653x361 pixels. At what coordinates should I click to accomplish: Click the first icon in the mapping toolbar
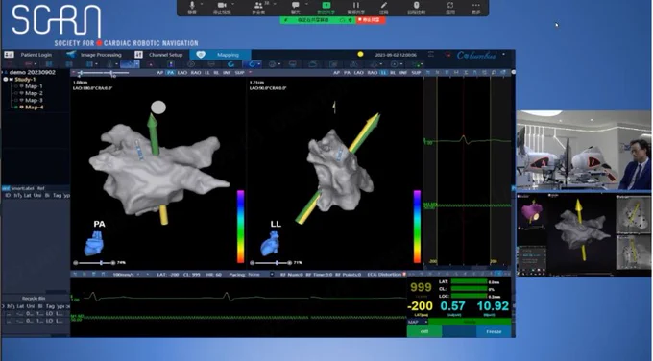10,64
